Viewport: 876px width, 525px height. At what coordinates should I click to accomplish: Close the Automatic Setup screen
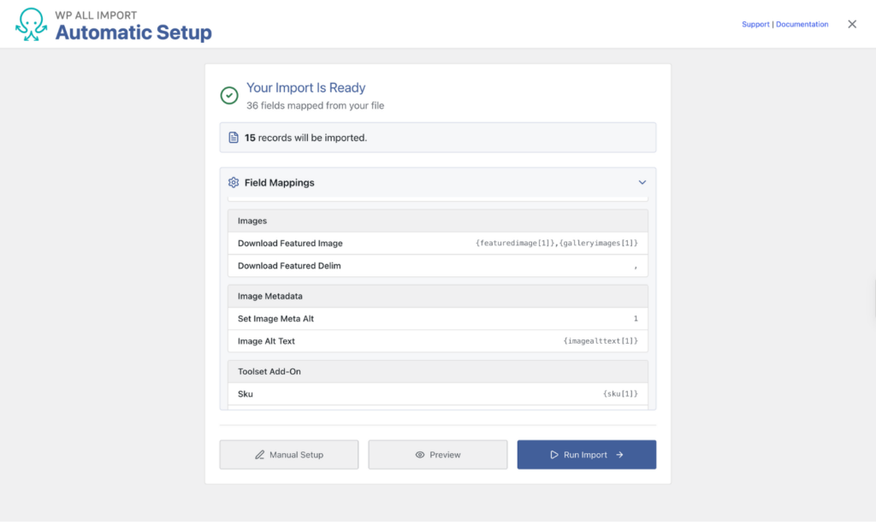(852, 24)
